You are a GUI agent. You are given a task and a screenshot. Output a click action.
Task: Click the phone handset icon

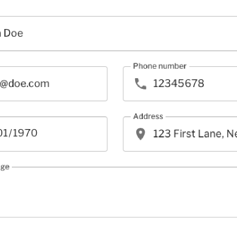tap(140, 83)
